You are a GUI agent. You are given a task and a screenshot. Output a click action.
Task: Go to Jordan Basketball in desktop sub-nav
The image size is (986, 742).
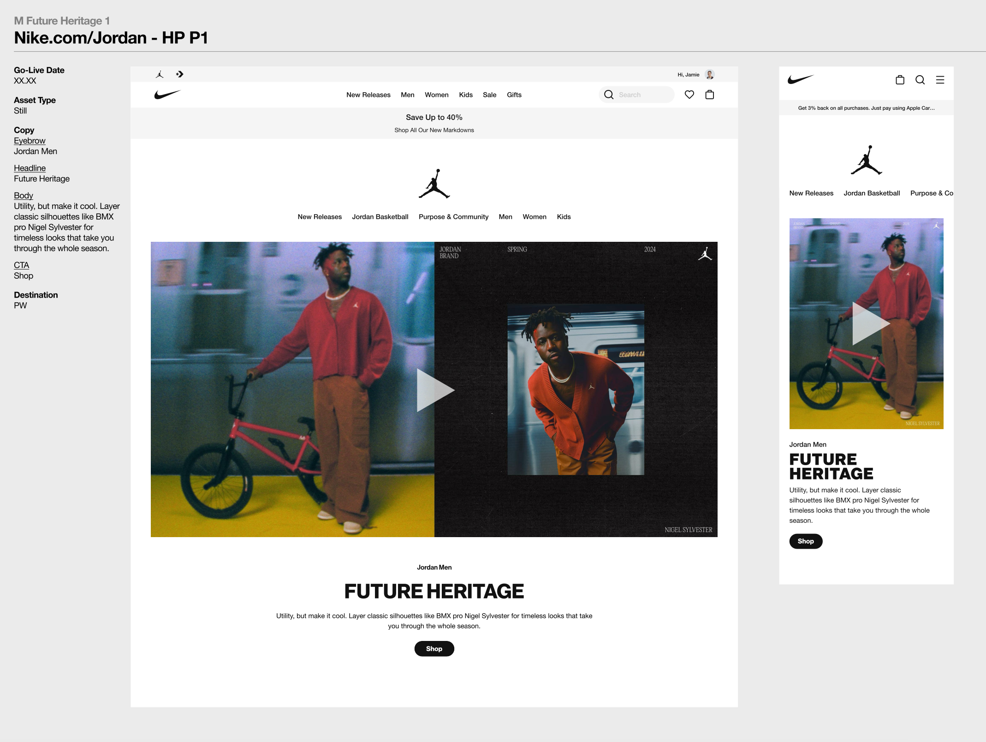[380, 217]
